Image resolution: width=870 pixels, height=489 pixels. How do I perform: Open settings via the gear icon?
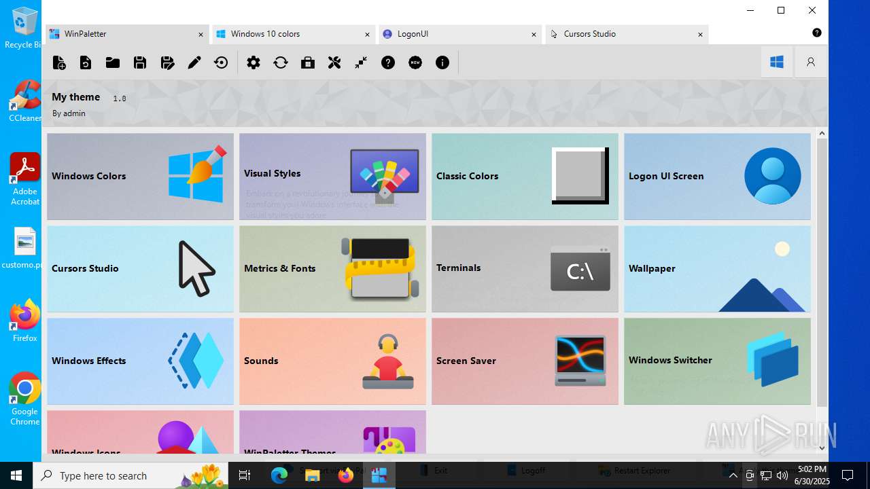254,62
